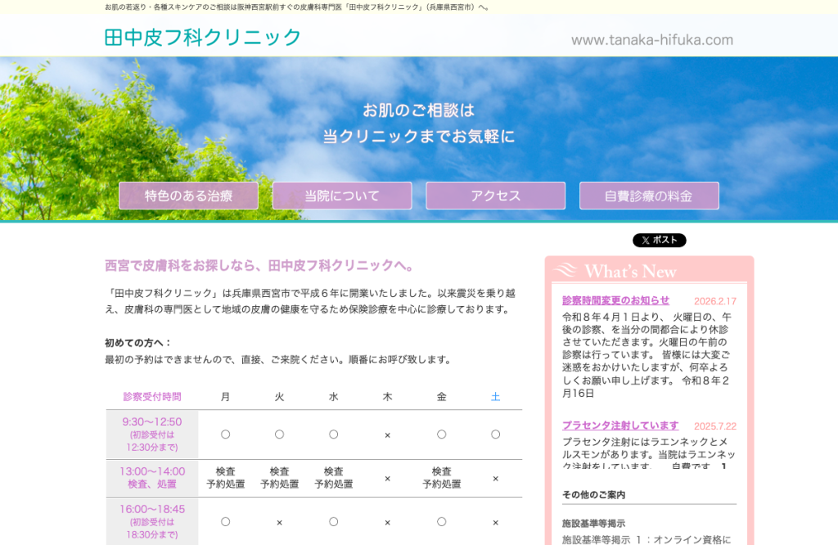The width and height of the screenshot is (838, 545).
Task: Click Tuesday's × mark in 16:00 row
Action: pyautogui.click(x=280, y=523)
